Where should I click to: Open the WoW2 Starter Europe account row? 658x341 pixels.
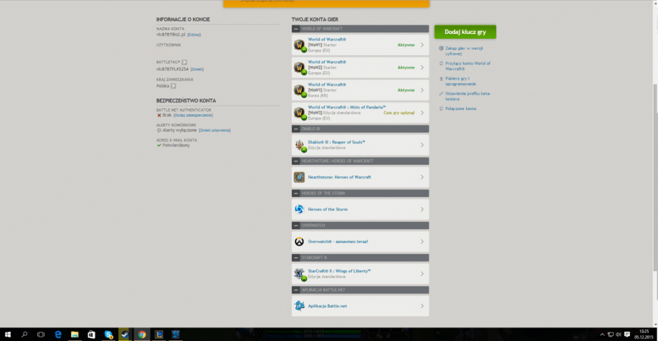359,67
